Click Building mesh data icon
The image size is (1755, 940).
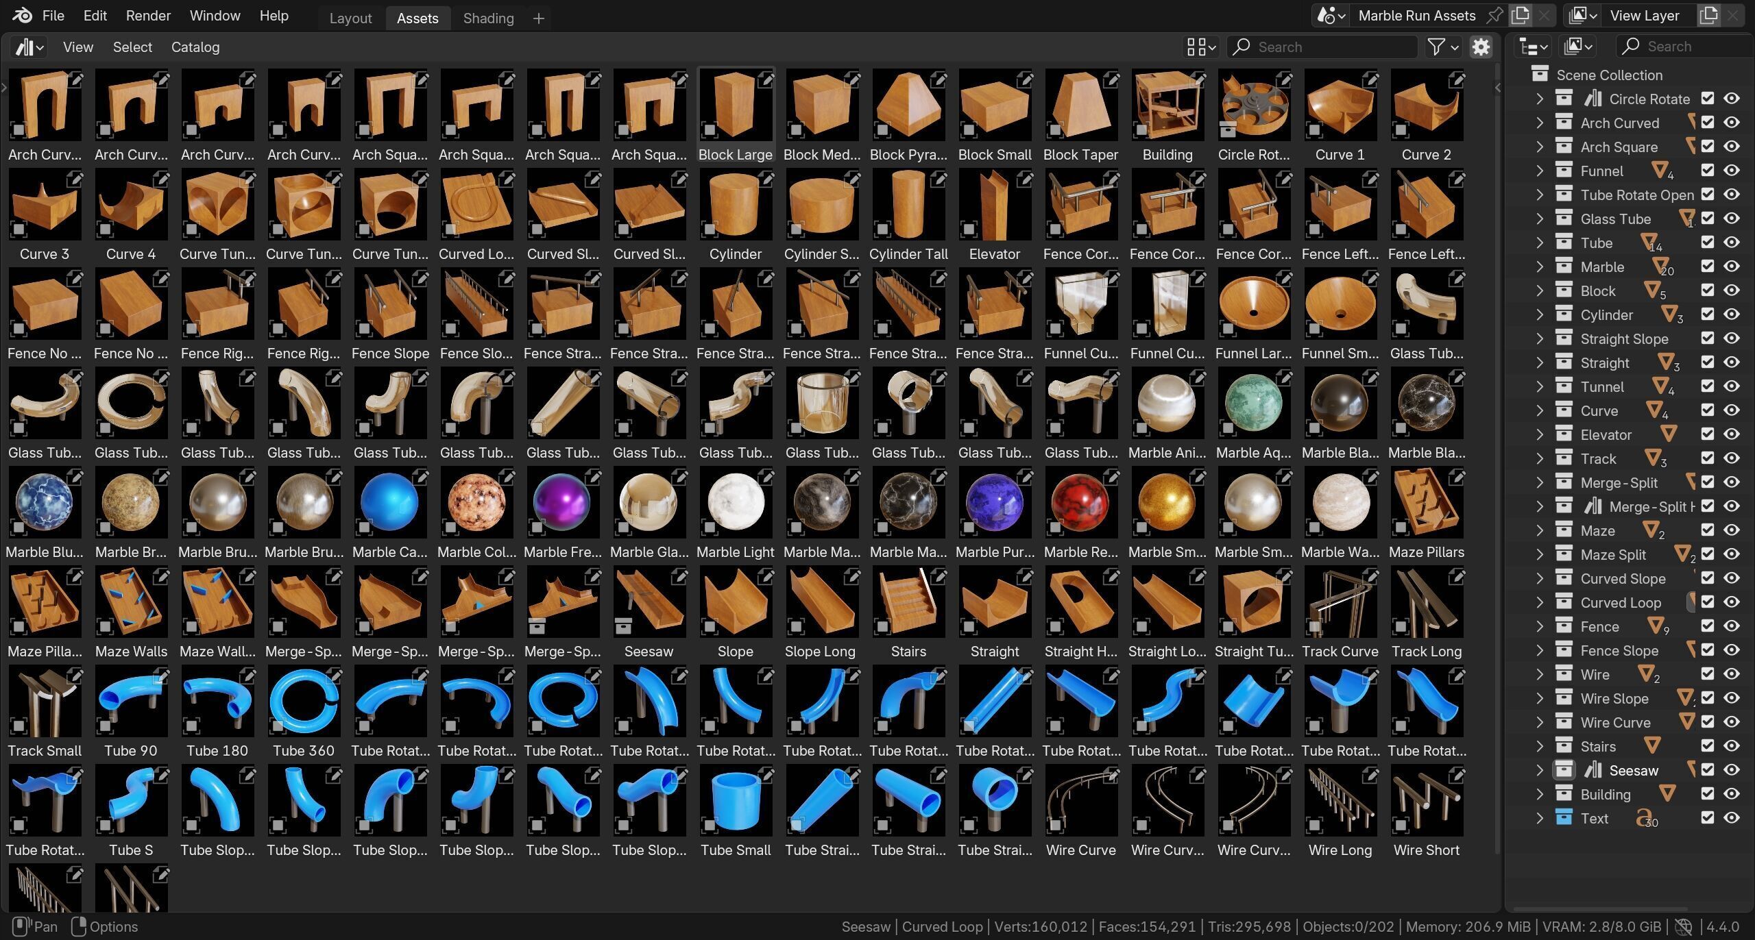(1667, 793)
